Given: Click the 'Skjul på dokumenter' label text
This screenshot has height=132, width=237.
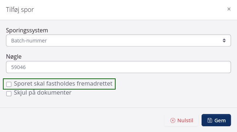Looking at the screenshot, I should [x=43, y=93].
